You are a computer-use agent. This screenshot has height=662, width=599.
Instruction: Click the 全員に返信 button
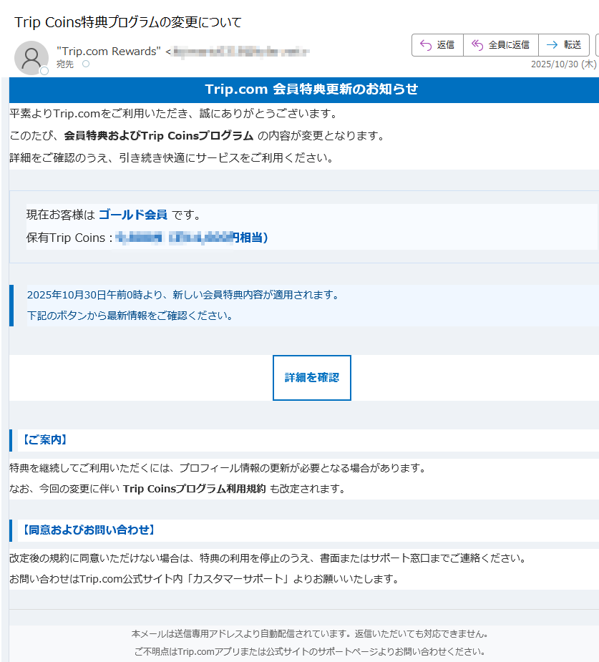coord(500,44)
